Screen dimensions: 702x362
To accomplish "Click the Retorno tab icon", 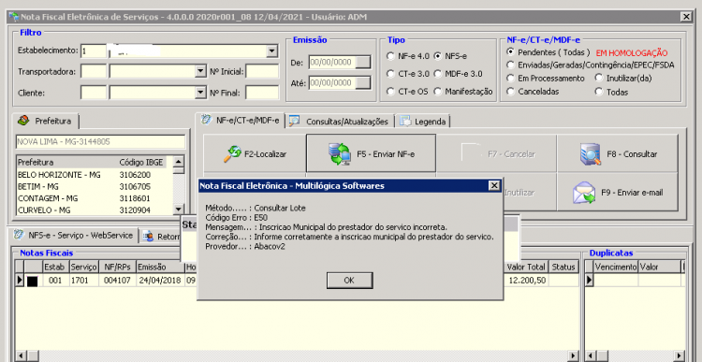I will [149, 236].
